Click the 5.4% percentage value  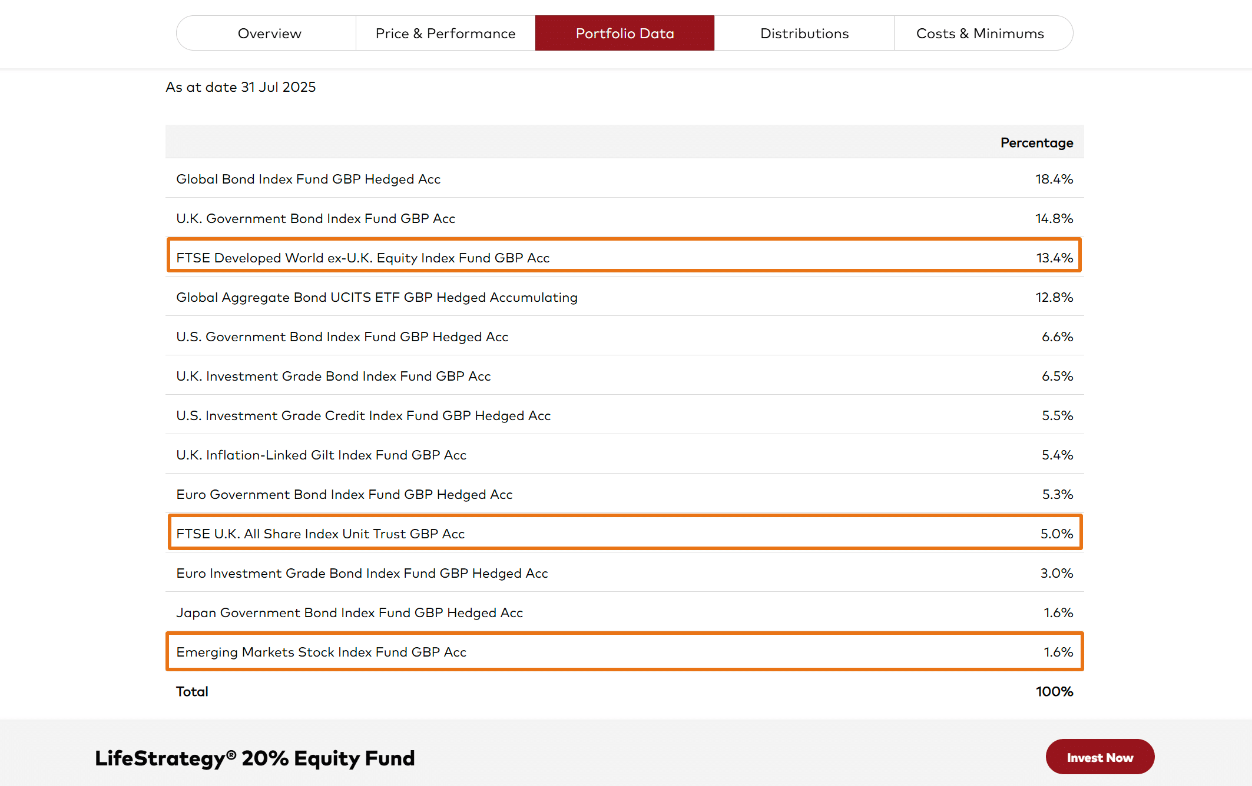1058,455
